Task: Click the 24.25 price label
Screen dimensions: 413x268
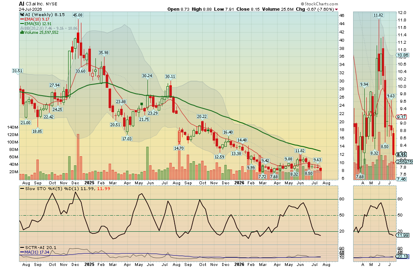Action: [57, 109]
